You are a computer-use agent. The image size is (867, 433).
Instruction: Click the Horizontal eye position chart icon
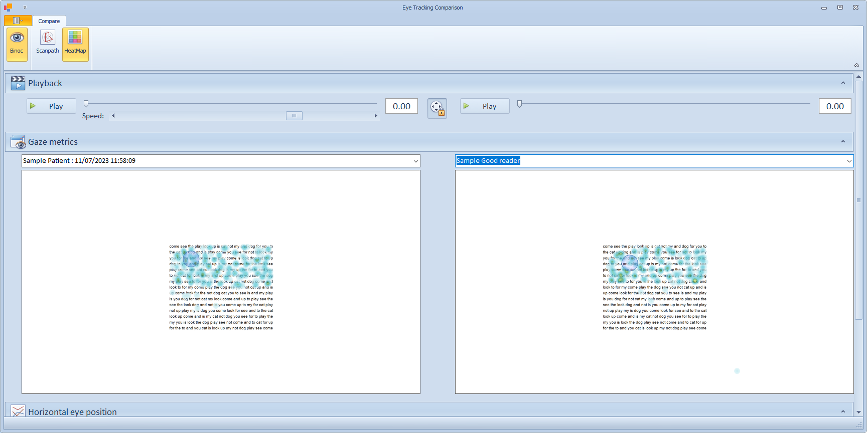pyautogui.click(x=18, y=411)
